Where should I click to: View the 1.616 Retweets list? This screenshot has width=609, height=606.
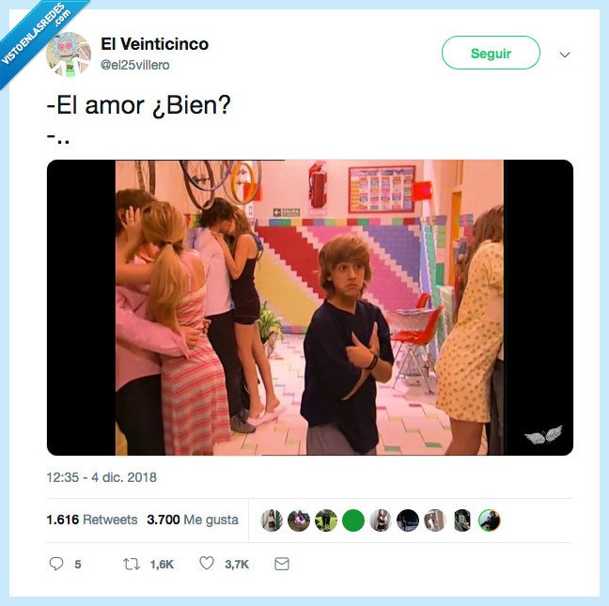click(92, 520)
